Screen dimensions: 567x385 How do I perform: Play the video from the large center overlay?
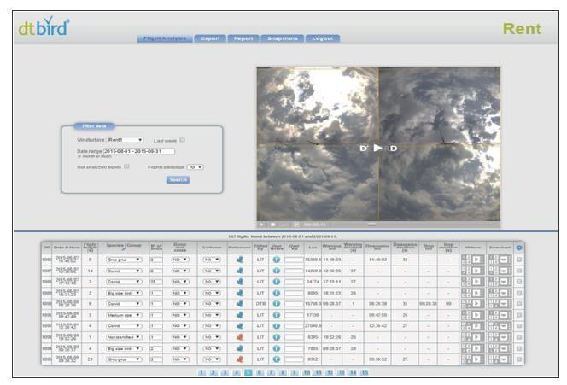tap(377, 148)
